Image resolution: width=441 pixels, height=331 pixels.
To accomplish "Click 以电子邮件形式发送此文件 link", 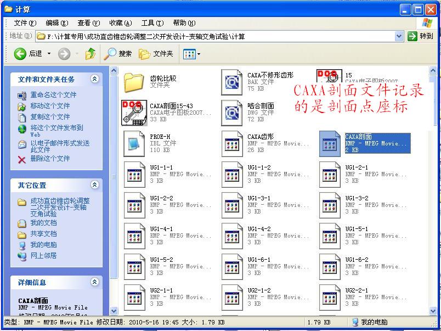I will pyautogui.click(x=60, y=147).
